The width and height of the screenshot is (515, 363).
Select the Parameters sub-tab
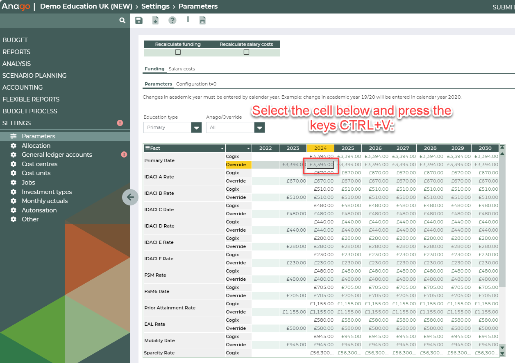point(158,84)
